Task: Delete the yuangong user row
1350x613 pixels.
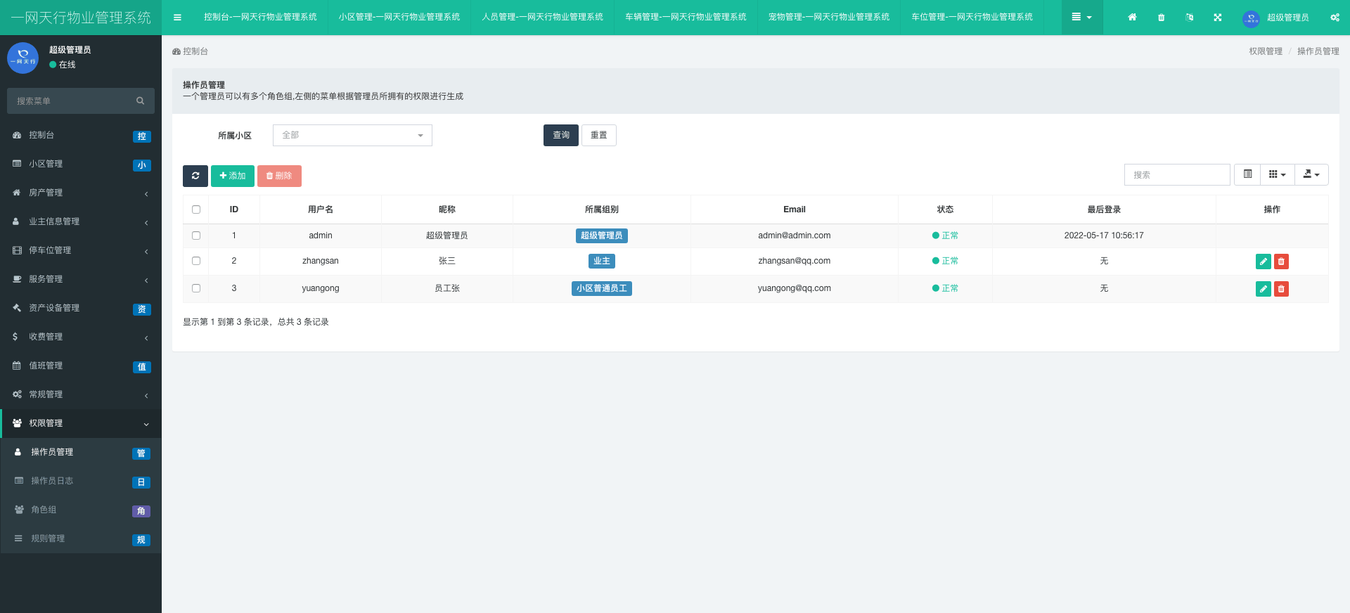Action: point(1281,289)
